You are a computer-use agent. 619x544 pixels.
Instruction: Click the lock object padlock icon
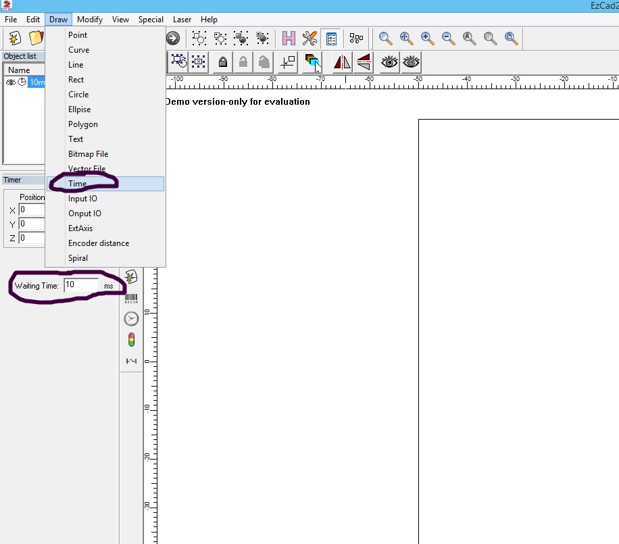[222, 63]
